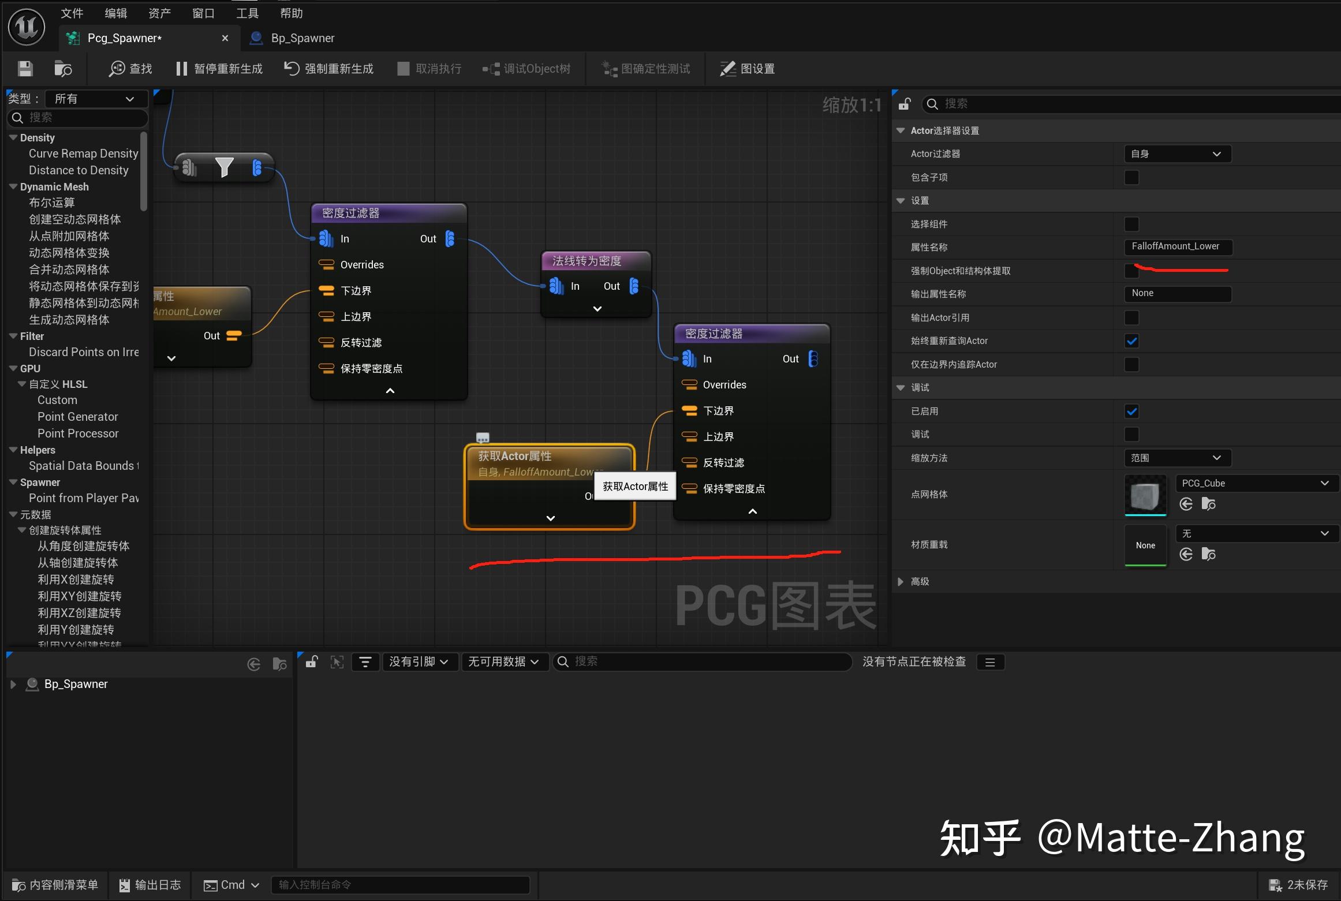Click the Find (查找) magnifier button
Screen dimensions: 1341x901
pos(117,69)
